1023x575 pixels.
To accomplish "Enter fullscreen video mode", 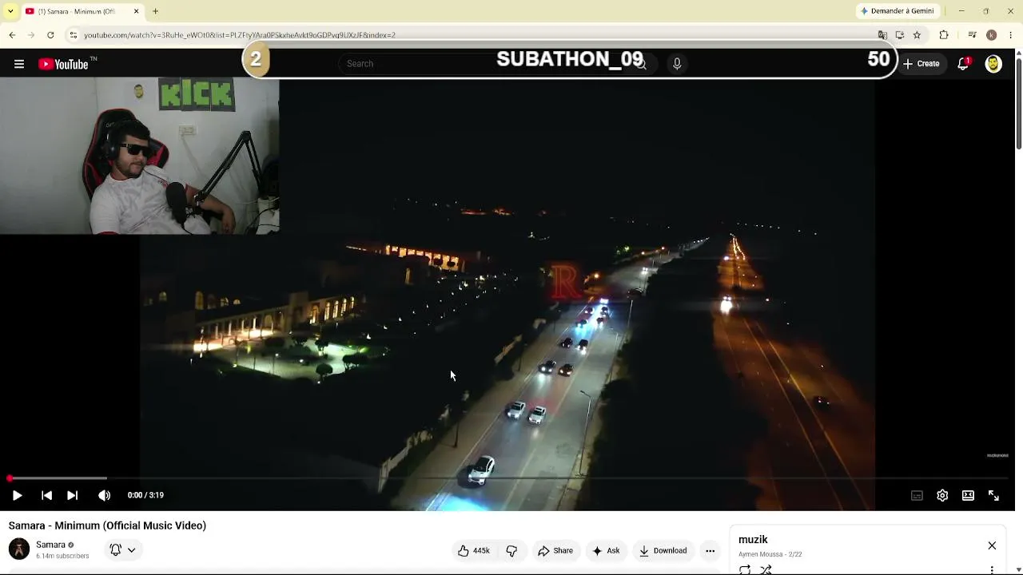I will click(993, 495).
